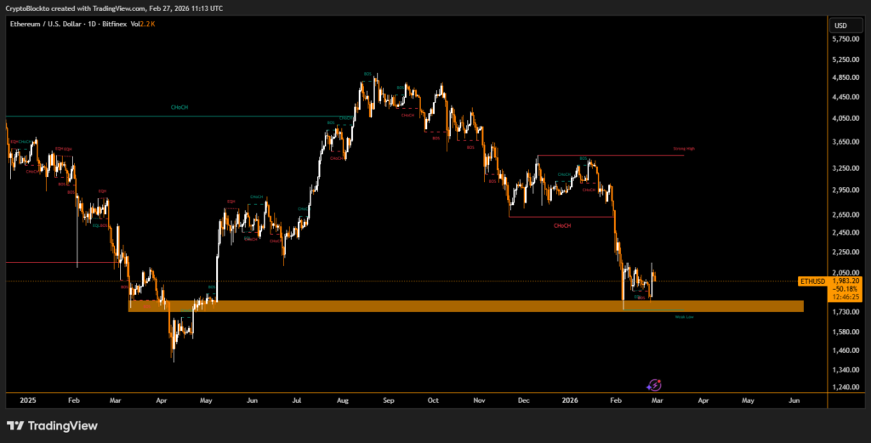Click the Jun 2026 label on time axis
This screenshot has height=443, width=871.
point(794,400)
